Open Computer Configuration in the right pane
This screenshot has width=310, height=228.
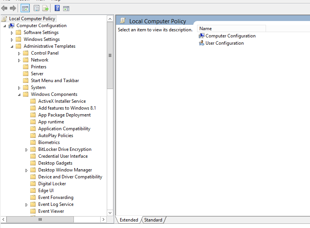[x=230, y=36]
